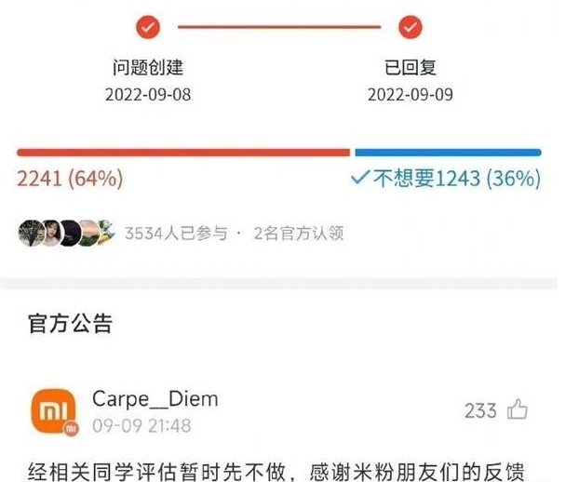Screen dimensions: 579x482
Task: Click the 233 like count
Action: pos(480,410)
